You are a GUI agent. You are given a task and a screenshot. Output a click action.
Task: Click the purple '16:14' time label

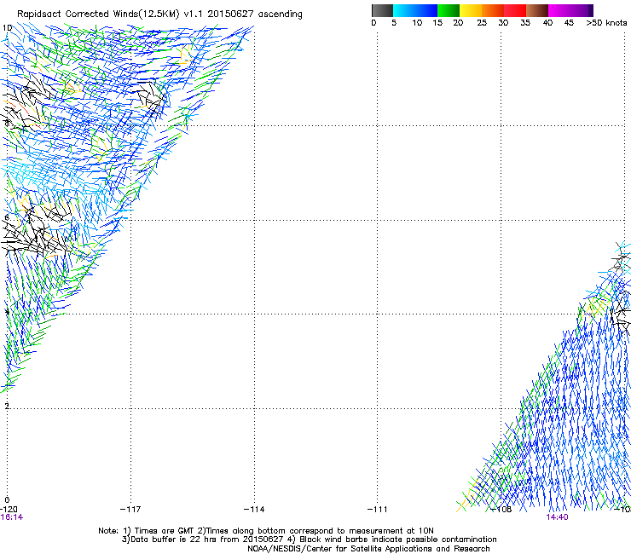point(12,517)
